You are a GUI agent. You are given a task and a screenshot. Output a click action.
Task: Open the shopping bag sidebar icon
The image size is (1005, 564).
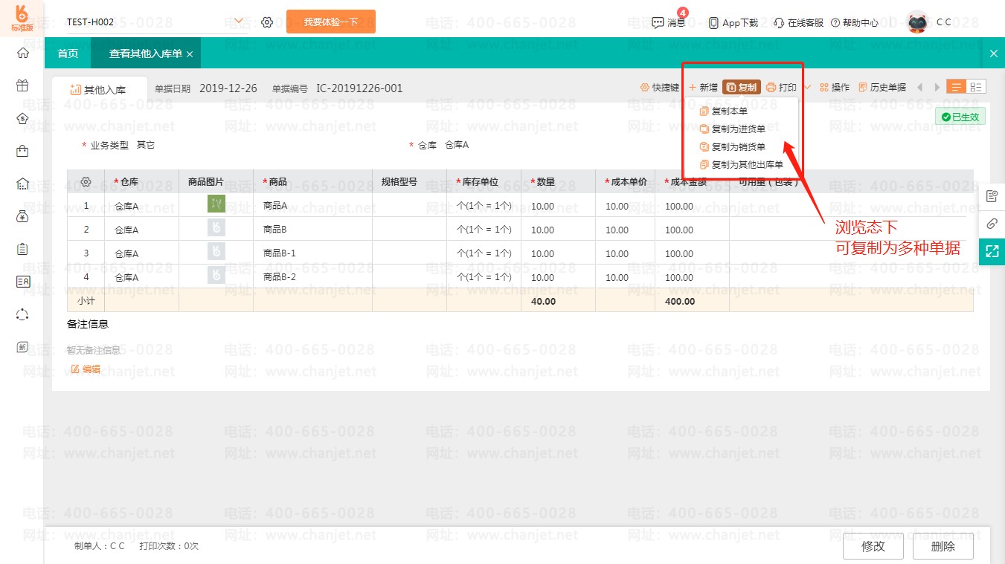(22, 151)
